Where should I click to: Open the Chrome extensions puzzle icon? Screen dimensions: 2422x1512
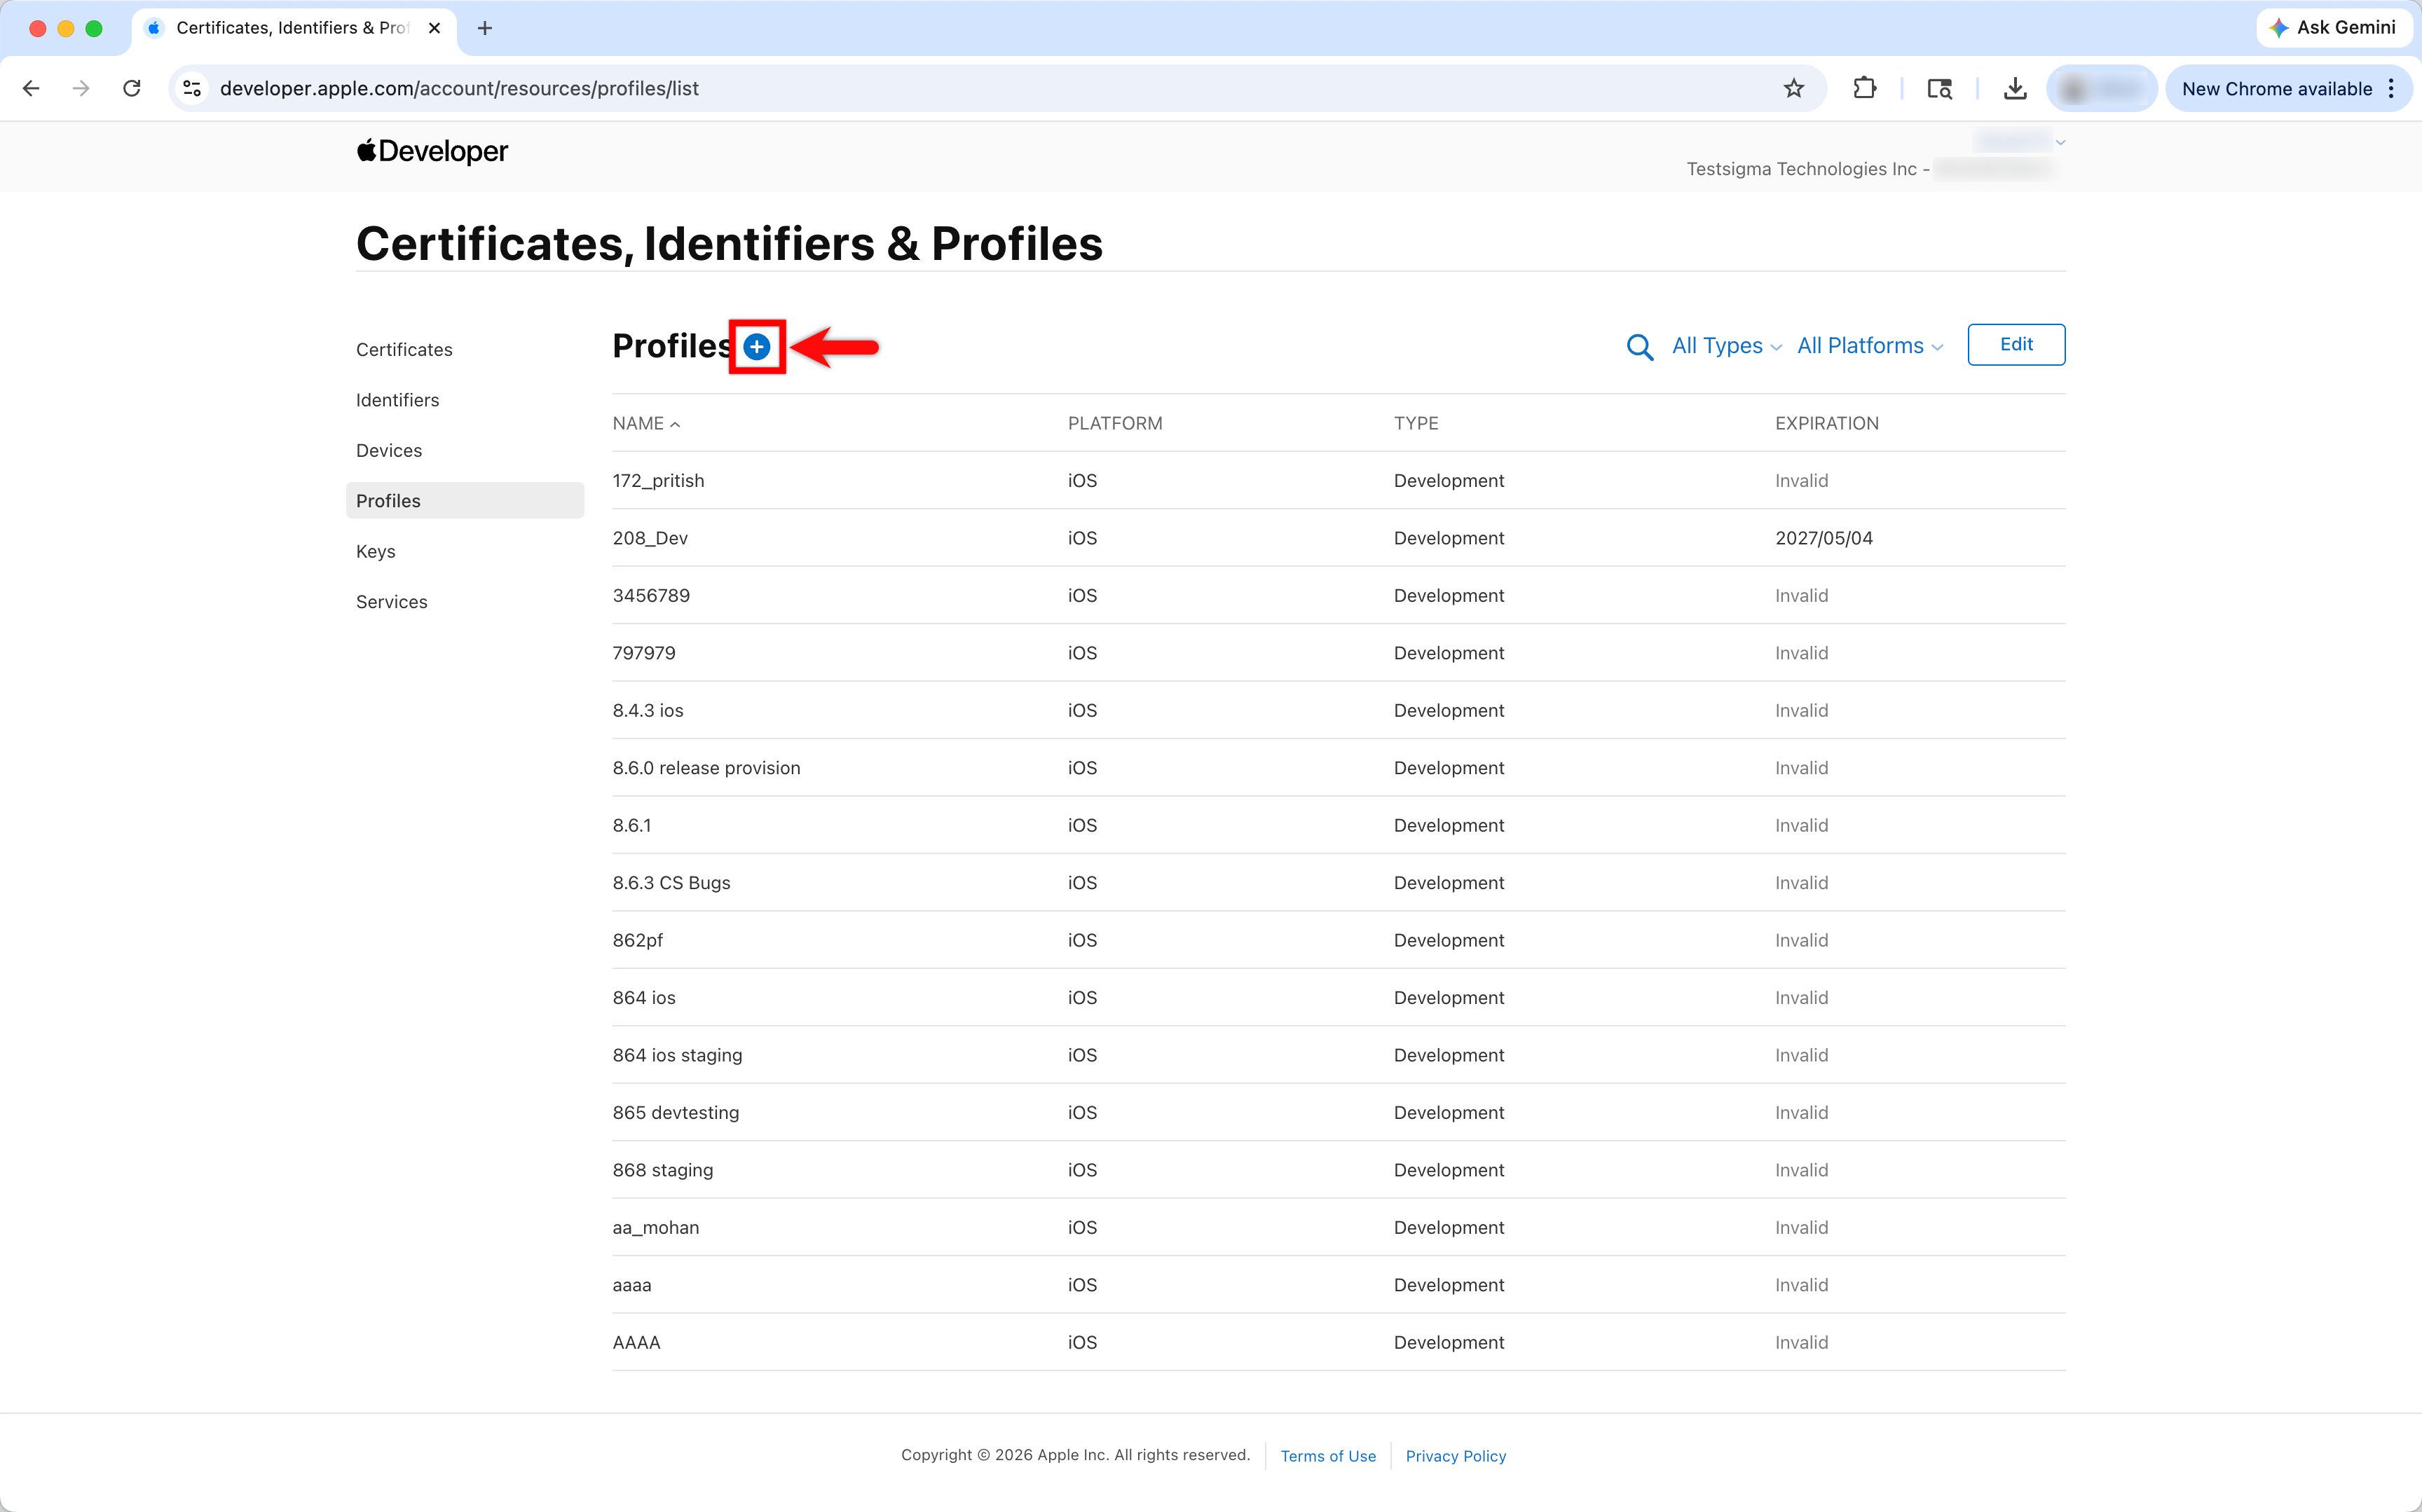1864,88
